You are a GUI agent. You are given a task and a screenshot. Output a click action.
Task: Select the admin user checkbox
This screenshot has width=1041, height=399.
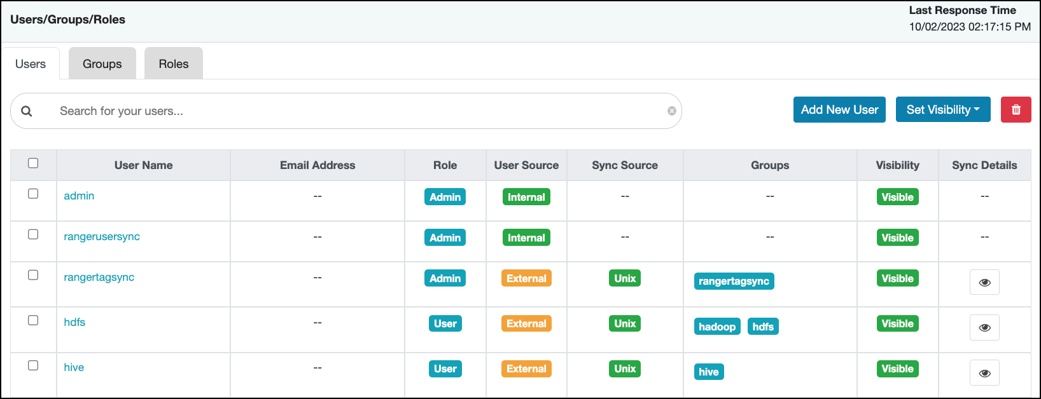33,194
